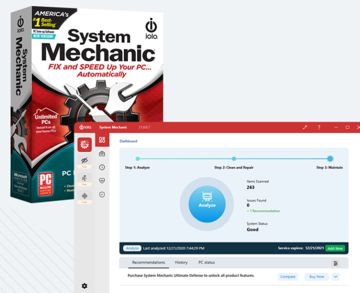Screen dimensions: 360x293
Task: Click the Buy Now button
Action: [317, 276]
